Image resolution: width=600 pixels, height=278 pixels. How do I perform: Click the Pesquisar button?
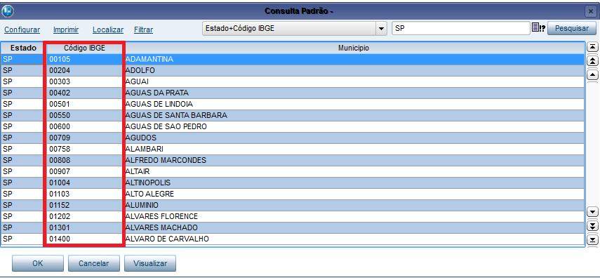pyautogui.click(x=572, y=28)
